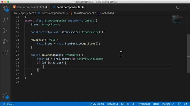Viewport: 190px width, 106px height.
Task: Click Ln 25, Col 13 go-to-line indicator
Action: coord(96,104)
